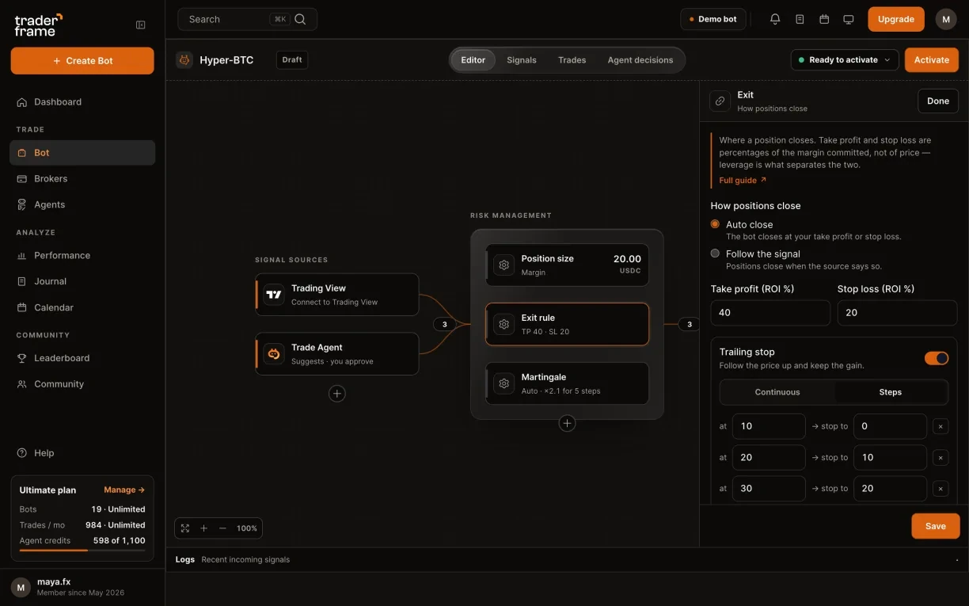Screen dimensions: 969x606
Task: Save the exit settings
Action: click(x=936, y=526)
